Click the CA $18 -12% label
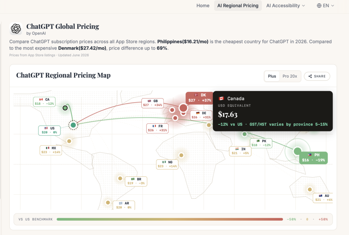The height and width of the screenshot is (235, 349). [x=44, y=101]
